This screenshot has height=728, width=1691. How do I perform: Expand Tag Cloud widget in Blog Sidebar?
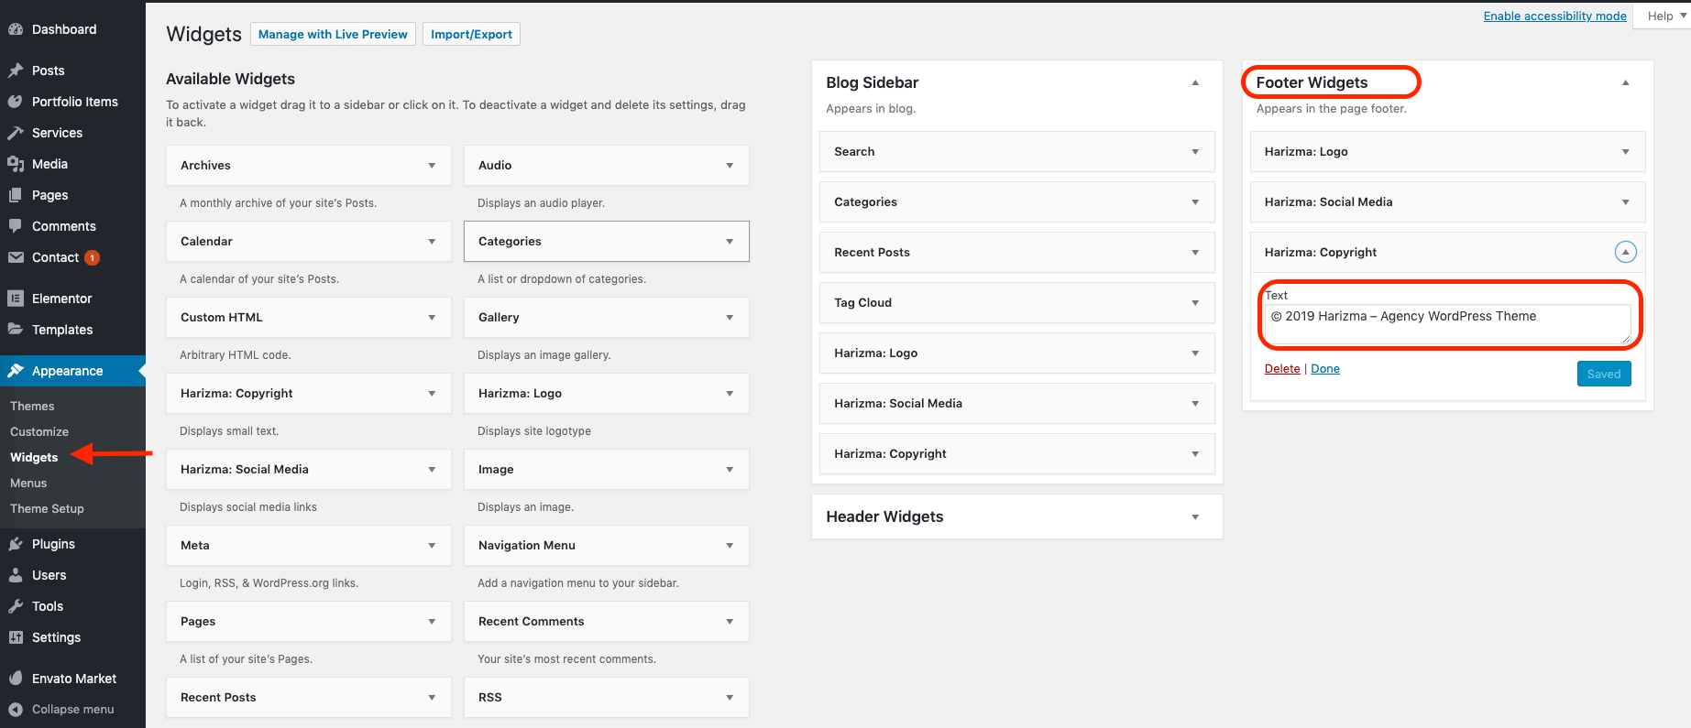1194,303
